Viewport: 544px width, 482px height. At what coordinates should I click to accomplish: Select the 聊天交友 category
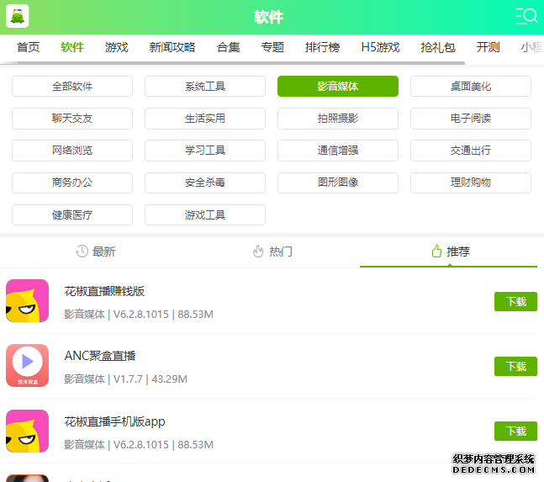click(x=72, y=119)
